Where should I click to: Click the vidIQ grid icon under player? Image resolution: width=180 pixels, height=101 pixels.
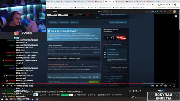coord(130,91)
